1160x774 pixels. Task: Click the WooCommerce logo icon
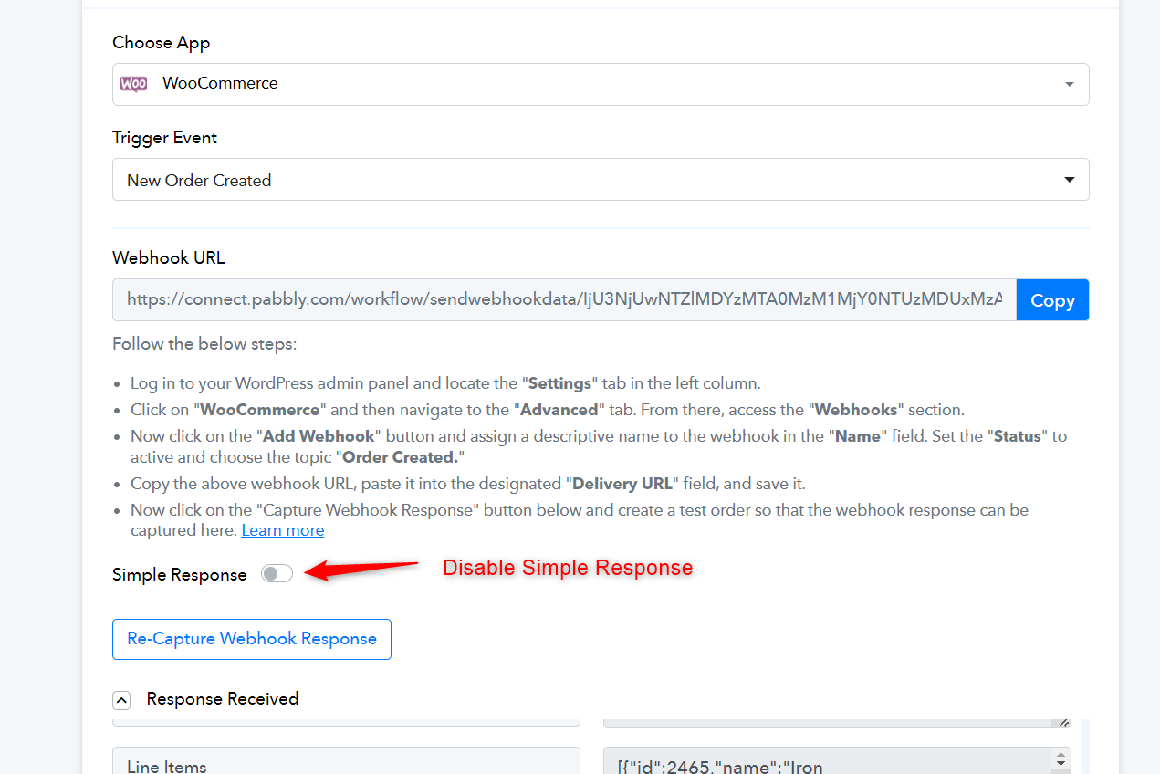[133, 84]
